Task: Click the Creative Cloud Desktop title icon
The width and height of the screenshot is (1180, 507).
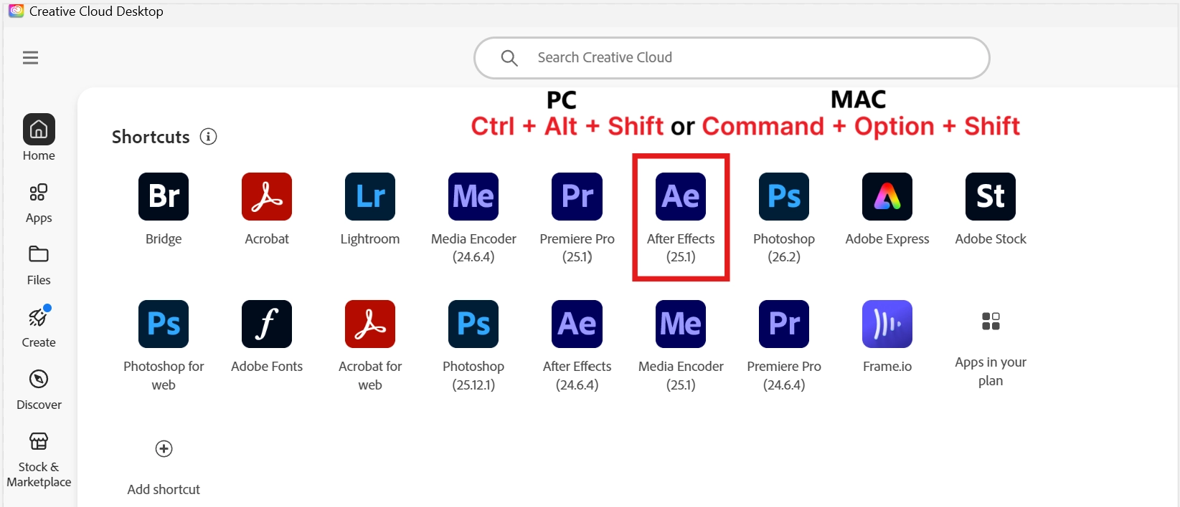Action: (16, 11)
